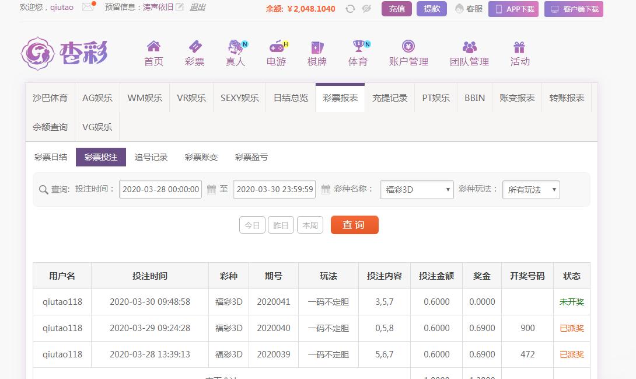Open calendar picker for start date
The width and height of the screenshot is (636, 379).
pos(211,189)
